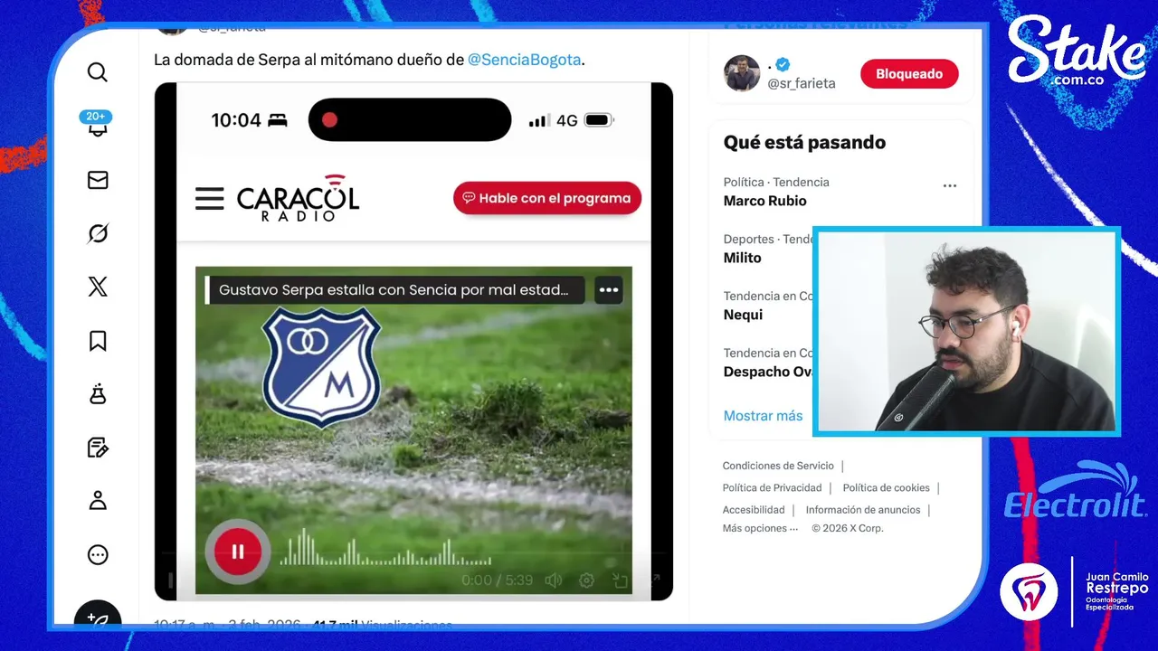Open the @SenciaBogota mention link
This screenshot has width=1158, height=651.
524,60
